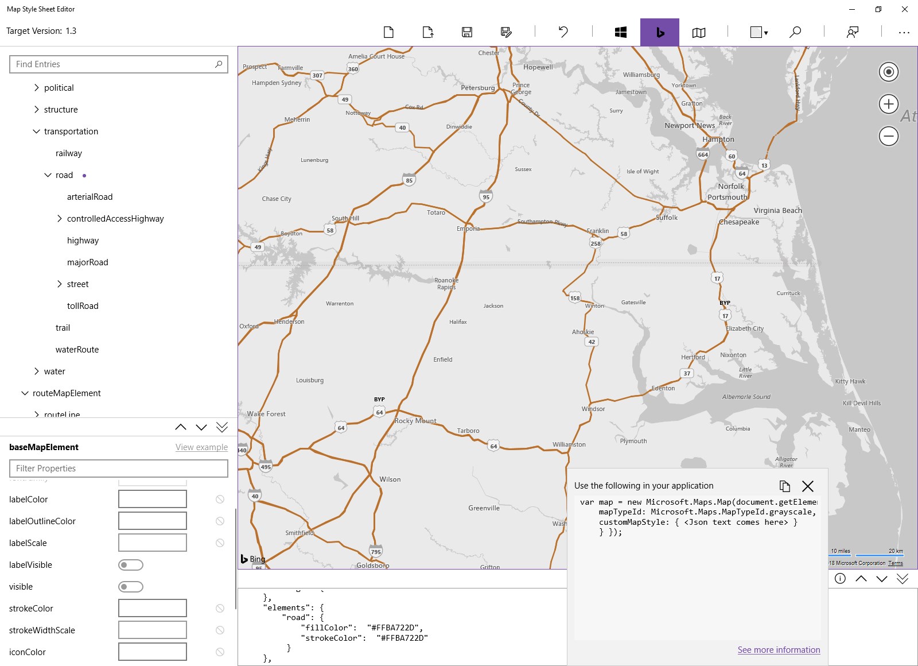Toggle the labelVisible switch
This screenshot has height=666, width=918.
click(x=131, y=565)
